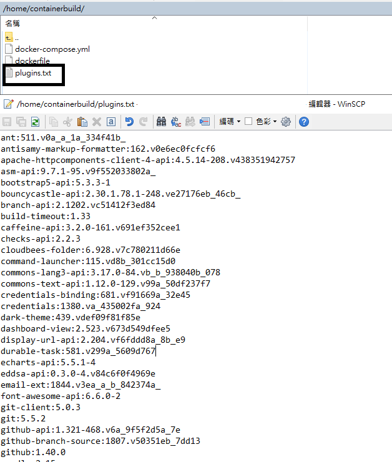
Task: Click the email-ext:1844 line
Action: tap(81, 385)
